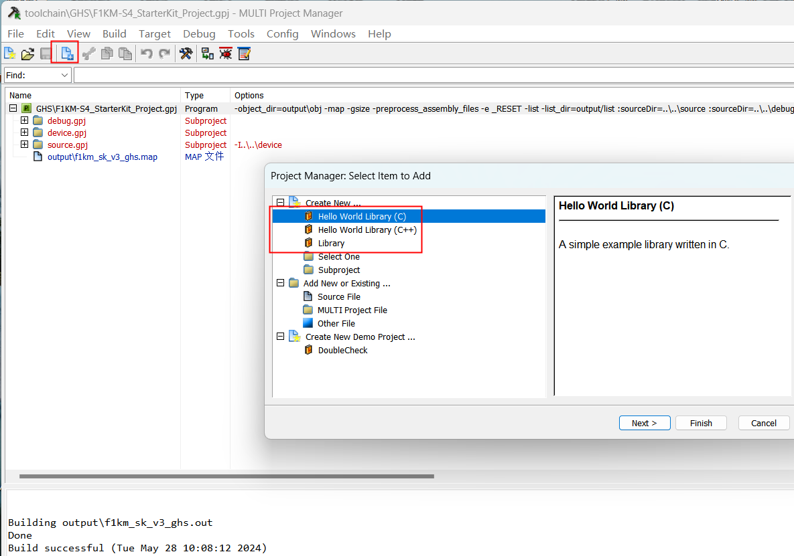Image resolution: width=794 pixels, height=556 pixels.
Task: Expand the source.gpj subproject node
Action: point(25,145)
